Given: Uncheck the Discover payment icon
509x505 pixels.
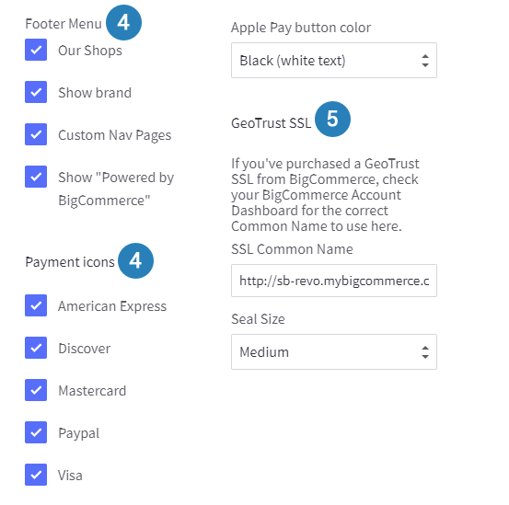Looking at the screenshot, I should tap(36, 348).
